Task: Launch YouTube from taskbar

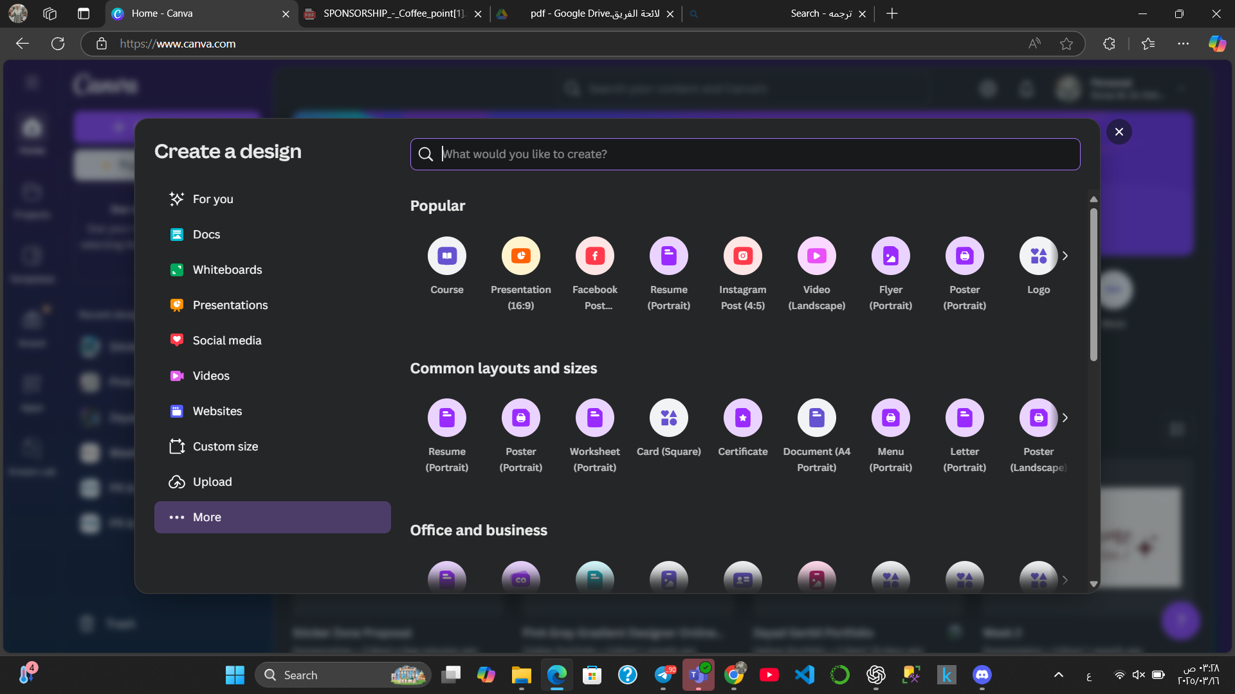Action: (769, 675)
